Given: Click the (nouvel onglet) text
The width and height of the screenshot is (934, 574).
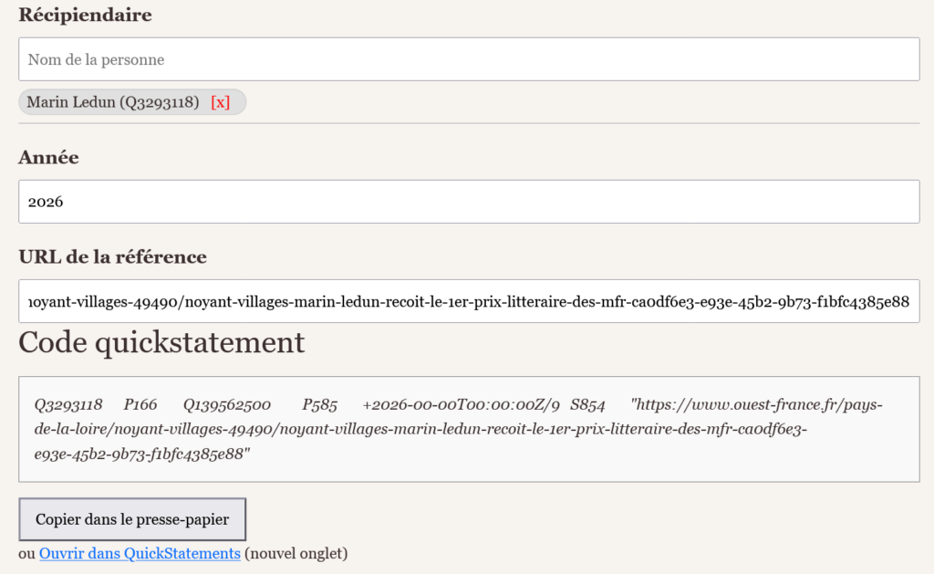Looking at the screenshot, I should click(x=296, y=553).
